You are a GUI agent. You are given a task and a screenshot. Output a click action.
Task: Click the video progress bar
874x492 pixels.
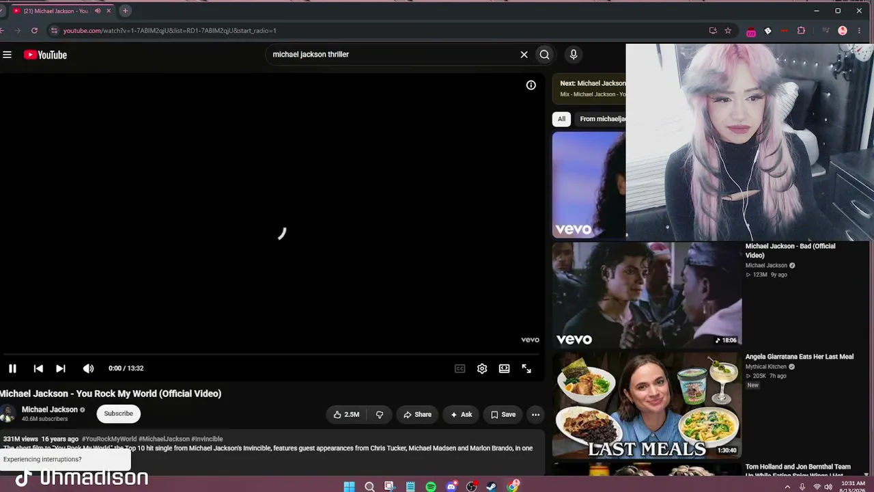pos(272,354)
